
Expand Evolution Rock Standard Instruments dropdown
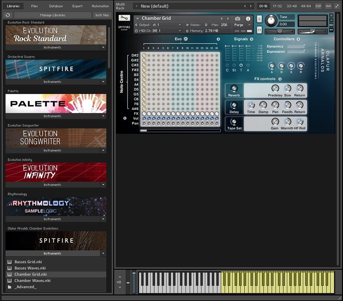tap(103, 47)
